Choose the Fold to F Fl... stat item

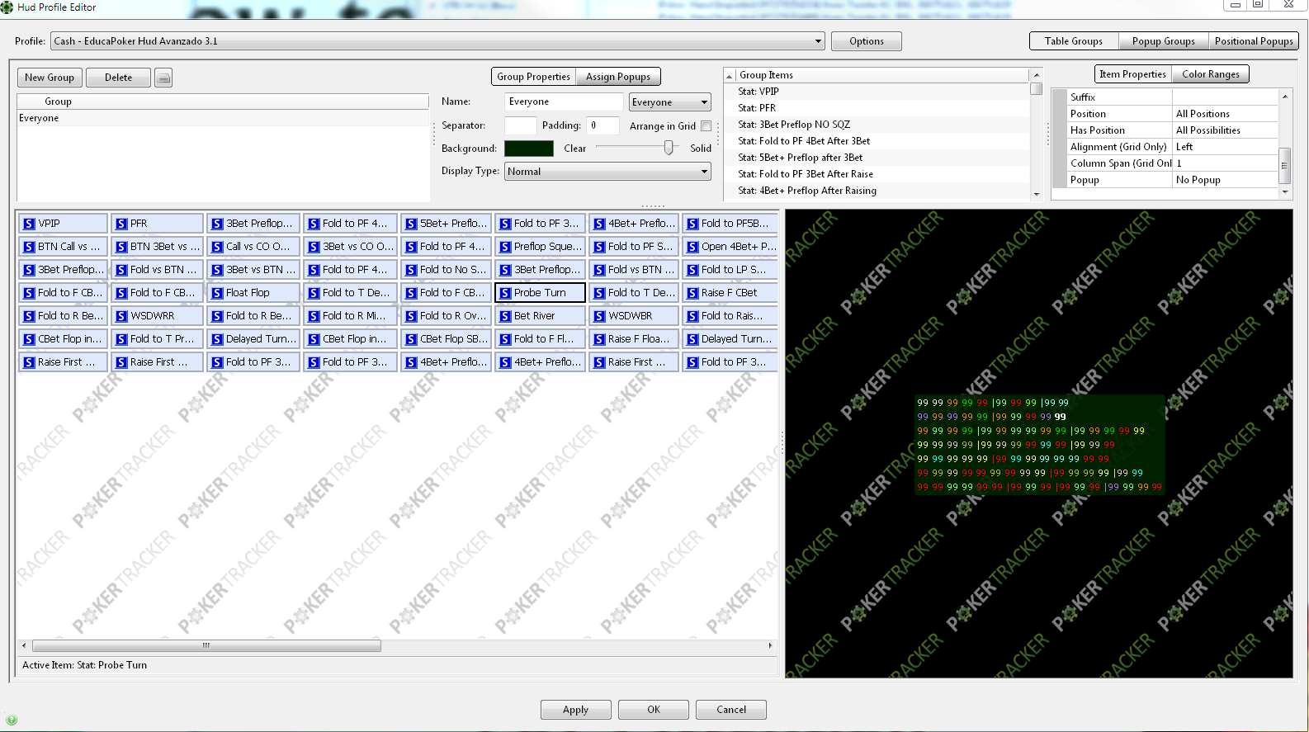tap(541, 339)
